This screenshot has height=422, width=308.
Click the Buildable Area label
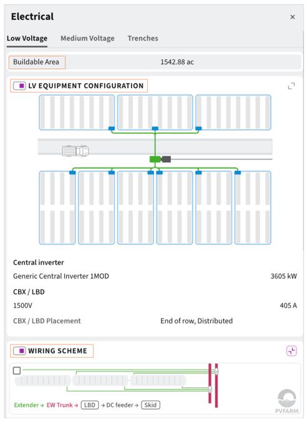coord(36,62)
